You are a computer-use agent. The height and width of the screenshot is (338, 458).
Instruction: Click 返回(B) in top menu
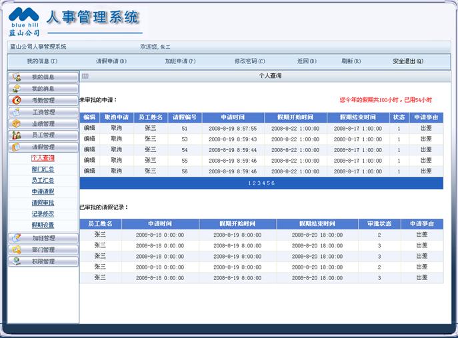click(307, 61)
